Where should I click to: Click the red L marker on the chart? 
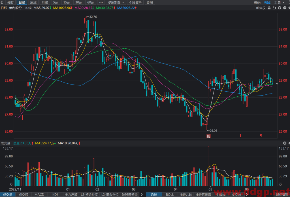tap(241, 136)
